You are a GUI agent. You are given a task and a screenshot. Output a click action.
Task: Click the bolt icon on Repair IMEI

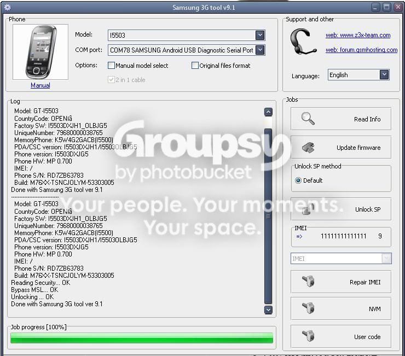tap(308, 281)
